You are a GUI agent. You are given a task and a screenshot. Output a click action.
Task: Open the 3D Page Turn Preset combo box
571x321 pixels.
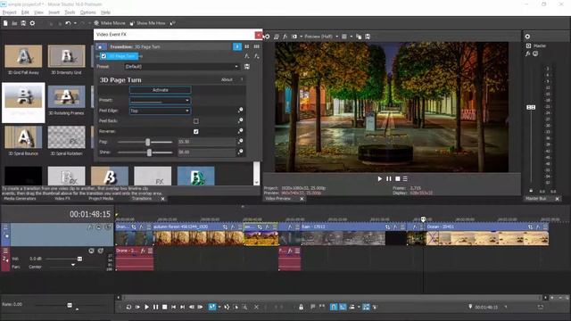point(161,100)
